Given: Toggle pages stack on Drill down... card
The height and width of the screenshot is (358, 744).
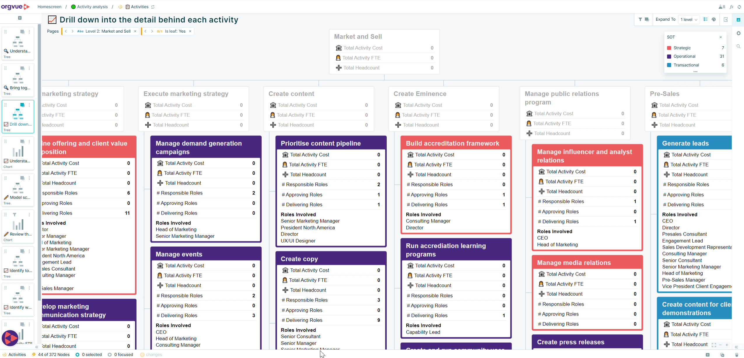Looking at the screenshot, I should [22, 105].
